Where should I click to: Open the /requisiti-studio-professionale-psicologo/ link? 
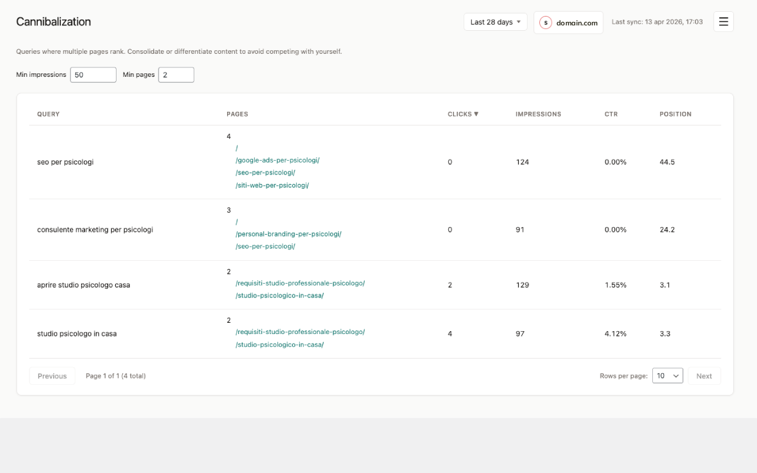tap(300, 283)
